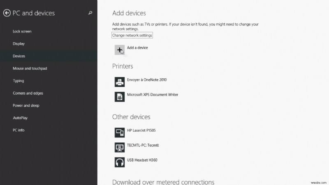The height and width of the screenshot is (185, 329).
Task: Click the Other devices heading
Action: pyautogui.click(x=131, y=117)
